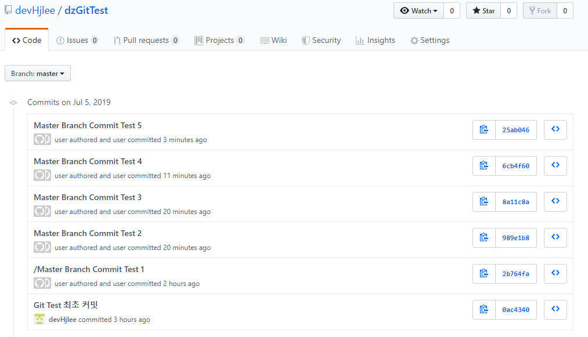Open commit Master Branch Commit Test 2

(x=88, y=233)
